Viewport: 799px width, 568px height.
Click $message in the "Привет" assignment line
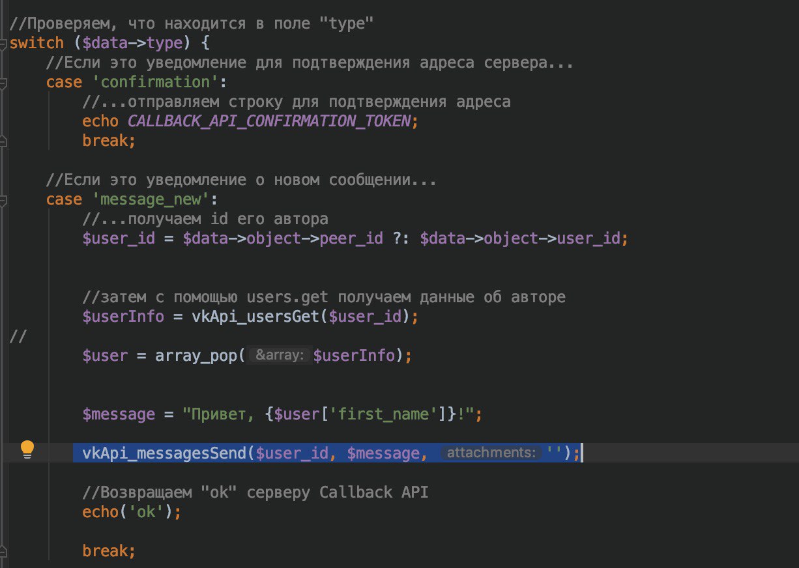[x=119, y=414]
